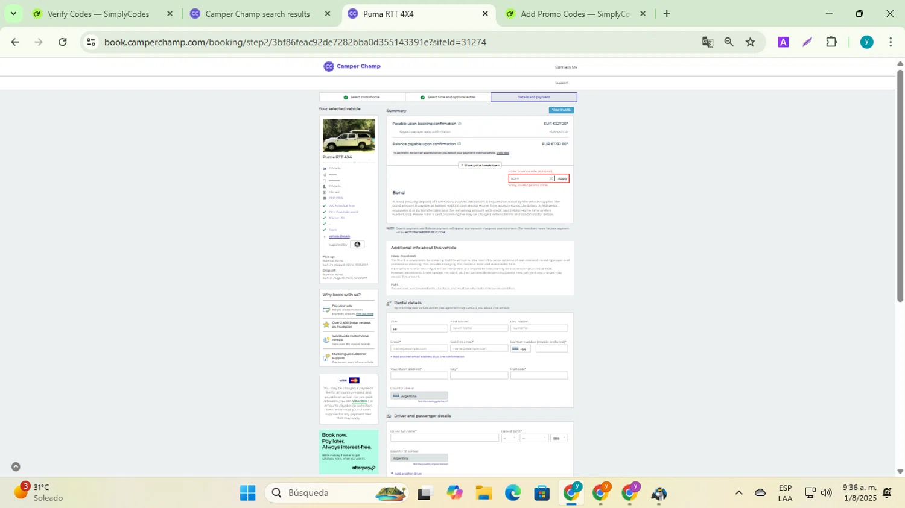Open the browser zoom indicator icon
905x508 pixels.
[x=729, y=42]
